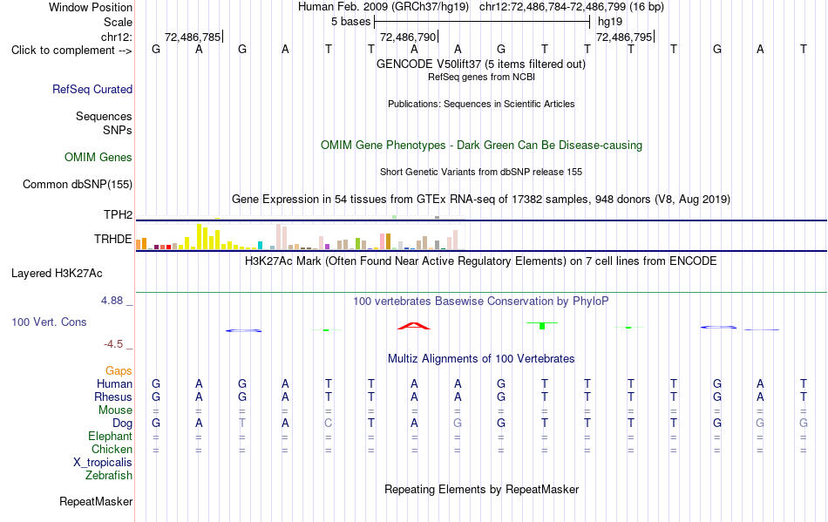Click the Human species label
This screenshot has height=522, width=828.
coord(114,383)
